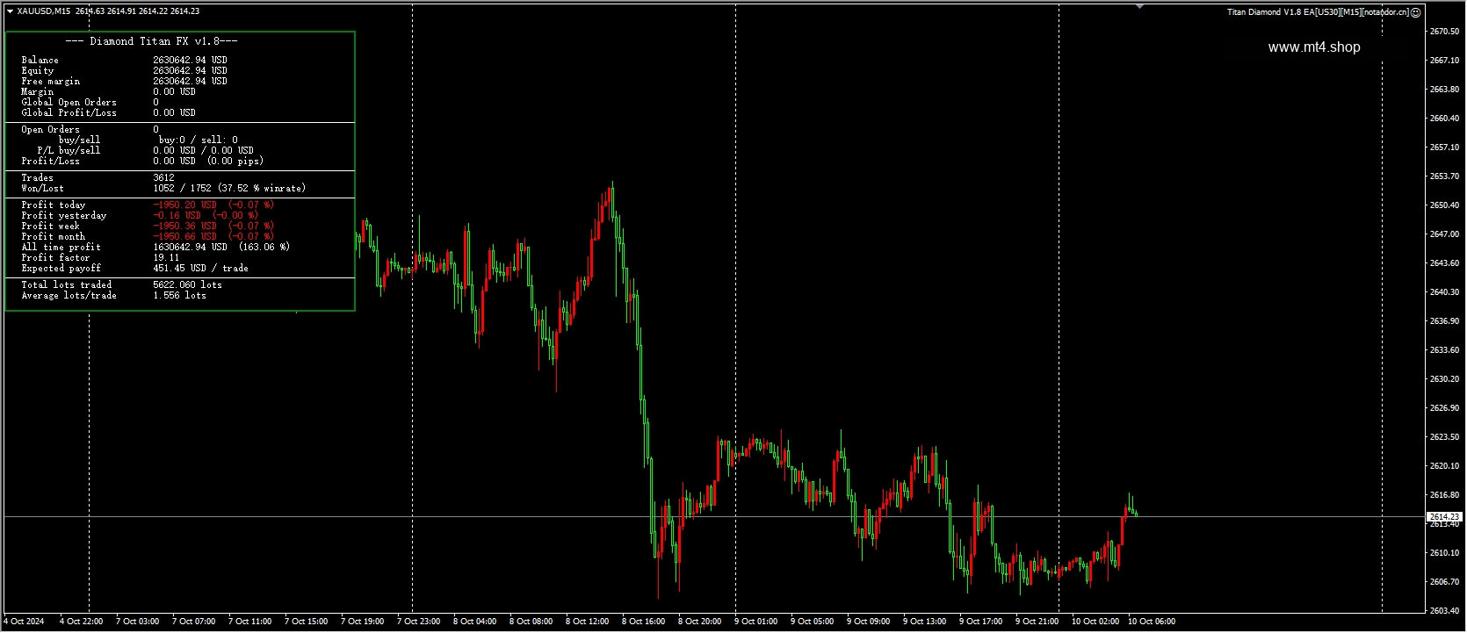Click the Global Open Orders label
Viewport: 1467px width, 633px height.
coord(69,103)
